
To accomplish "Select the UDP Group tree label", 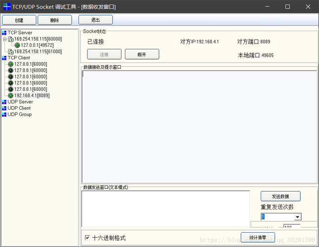I will pyautogui.click(x=20, y=114).
